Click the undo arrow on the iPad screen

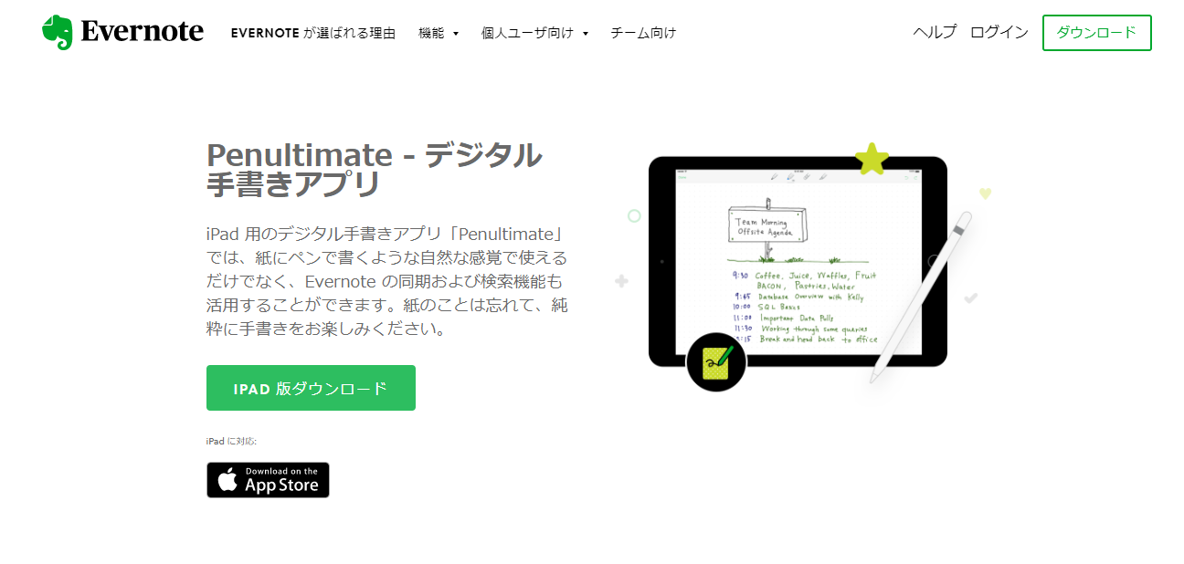pos(905,177)
